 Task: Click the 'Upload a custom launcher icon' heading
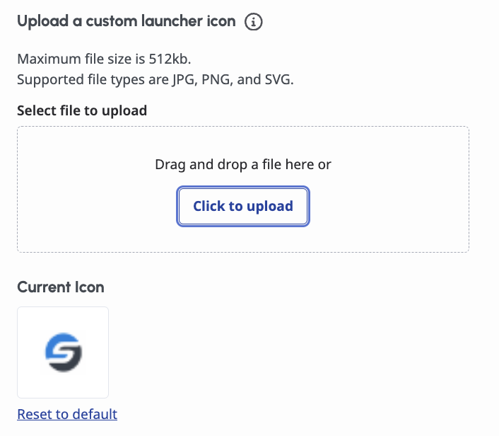(x=127, y=21)
